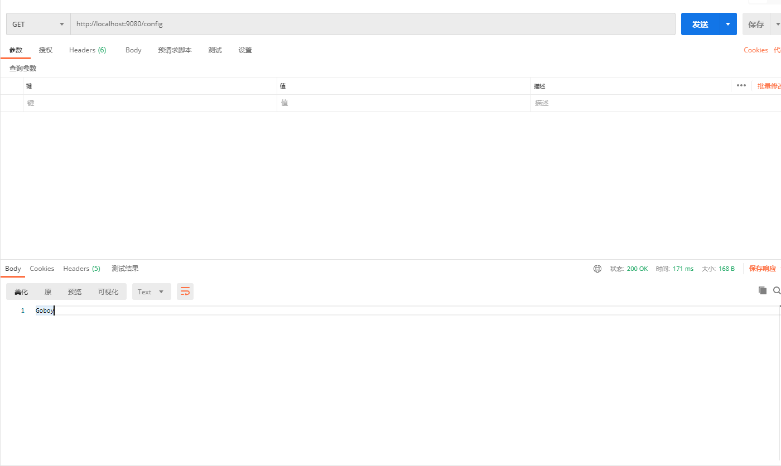Click the 171 ms time value
The width and height of the screenshot is (781, 466).
tap(683, 269)
